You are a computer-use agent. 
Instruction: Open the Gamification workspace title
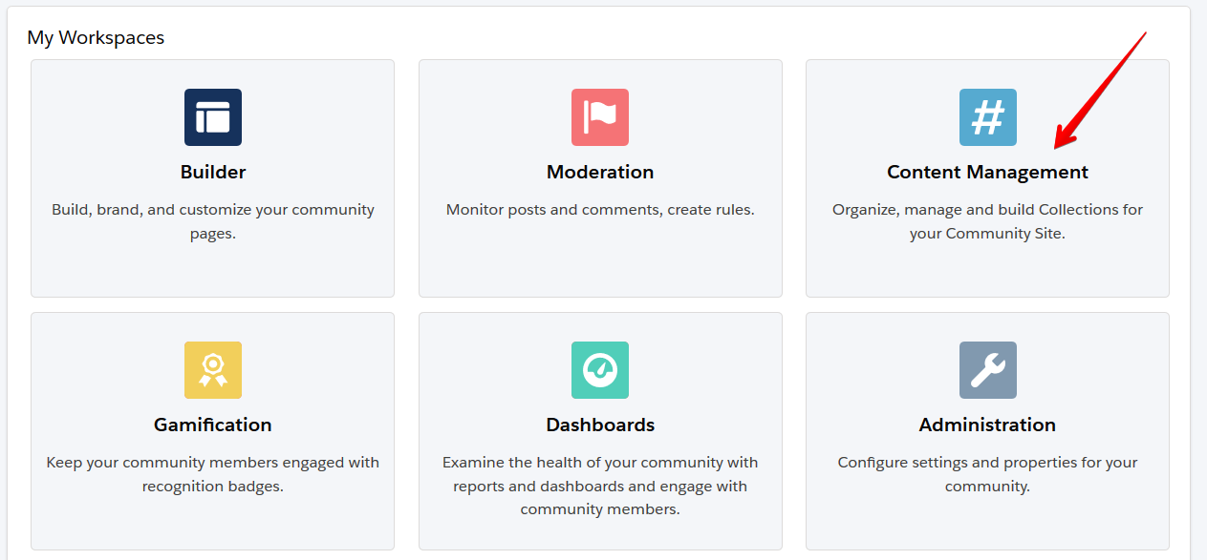(212, 425)
